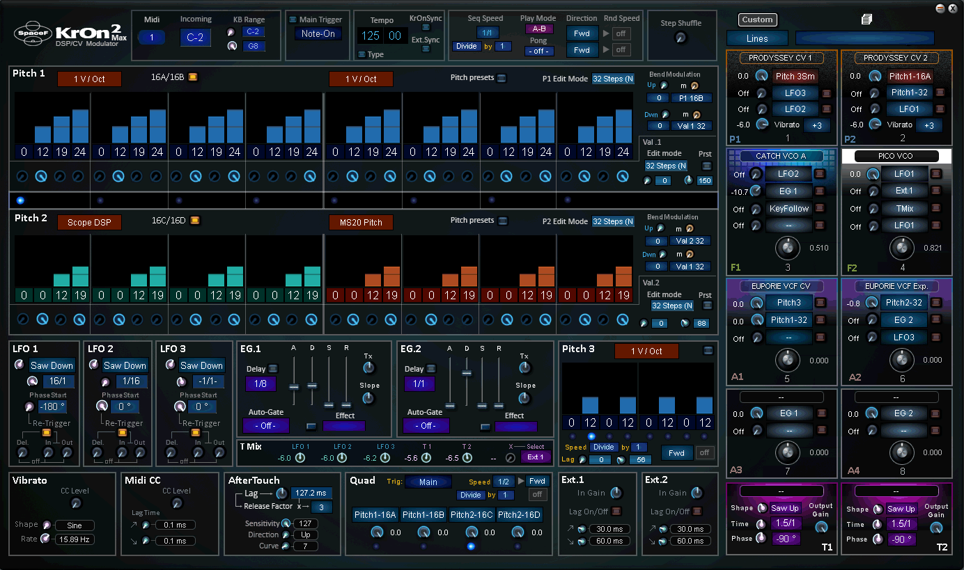Click the EG.2 Tx knob

coord(525,367)
